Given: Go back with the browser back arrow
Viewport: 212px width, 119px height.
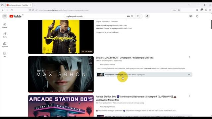Looking at the screenshot, I should click(3, 10).
